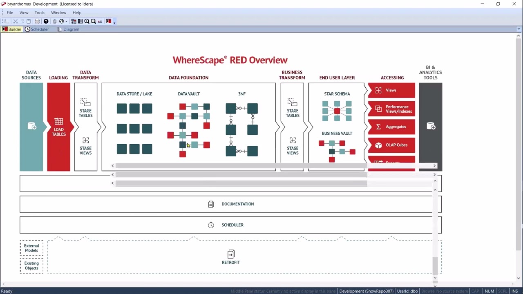The image size is (523, 294).
Task: Open the File menu
Action: point(10,13)
